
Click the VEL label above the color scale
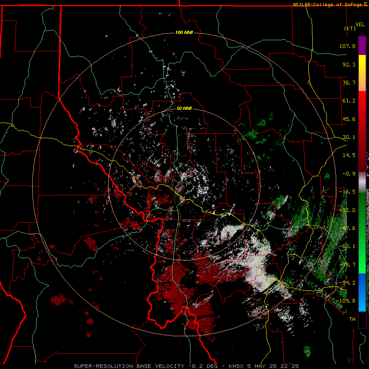point(360,25)
